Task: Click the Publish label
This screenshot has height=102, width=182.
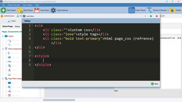Action: [x=178, y=10]
